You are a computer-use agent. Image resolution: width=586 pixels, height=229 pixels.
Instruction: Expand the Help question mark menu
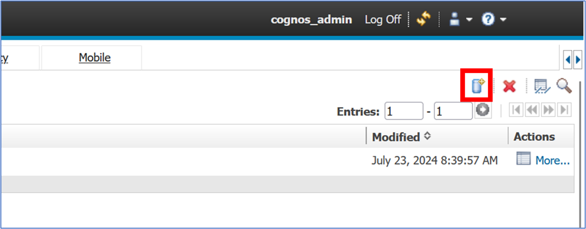(x=493, y=20)
